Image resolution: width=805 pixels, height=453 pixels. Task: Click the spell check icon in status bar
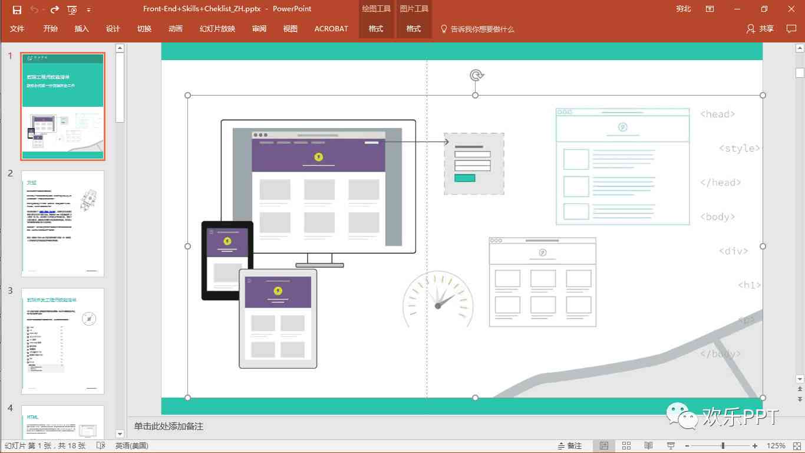[101, 446]
